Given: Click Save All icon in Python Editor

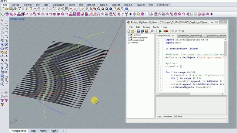Looking at the screenshot, I should (x=142, y=31).
